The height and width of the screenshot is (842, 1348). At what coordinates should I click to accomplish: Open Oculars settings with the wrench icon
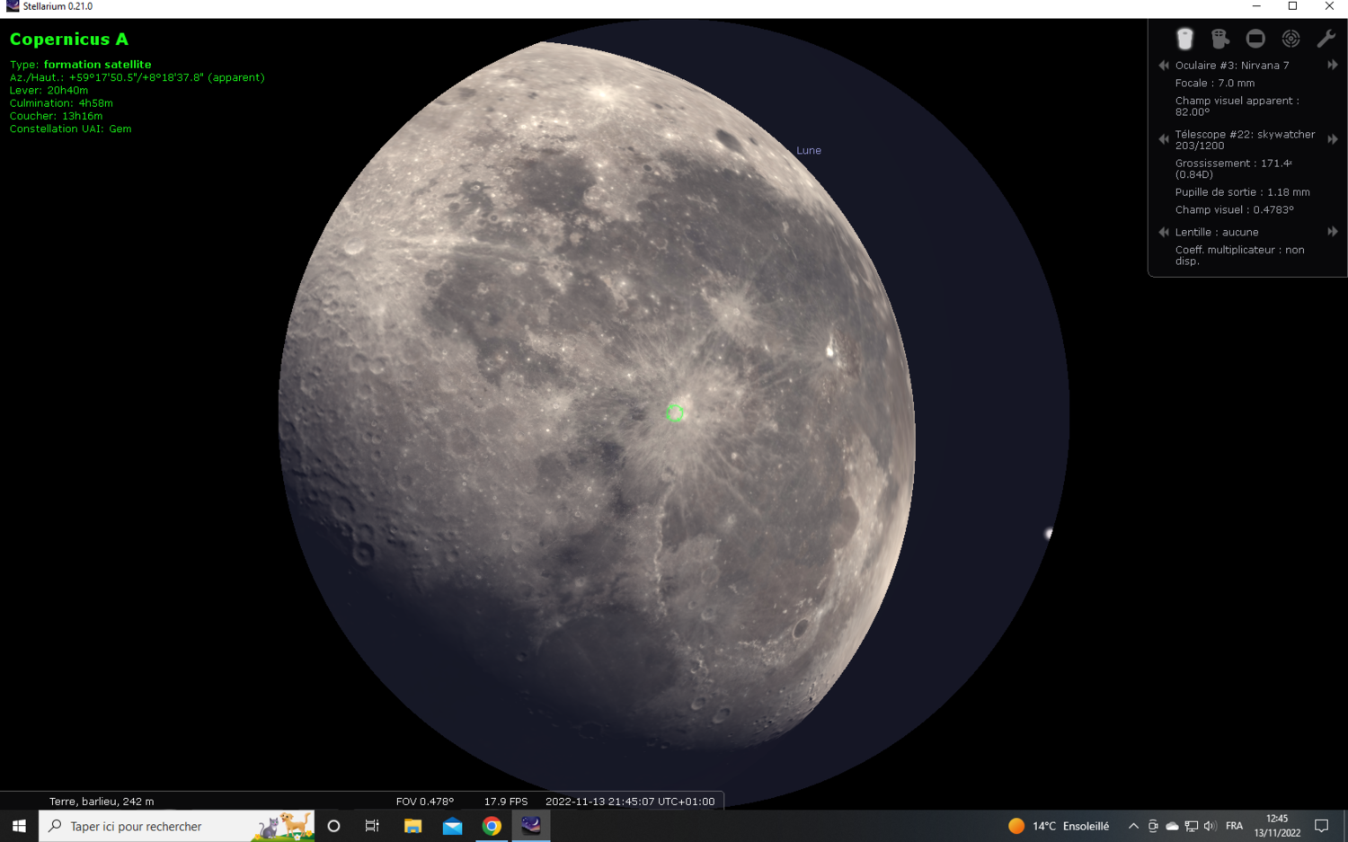1326,39
